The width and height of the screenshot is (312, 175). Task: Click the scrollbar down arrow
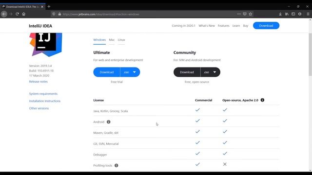[x=310, y=170]
